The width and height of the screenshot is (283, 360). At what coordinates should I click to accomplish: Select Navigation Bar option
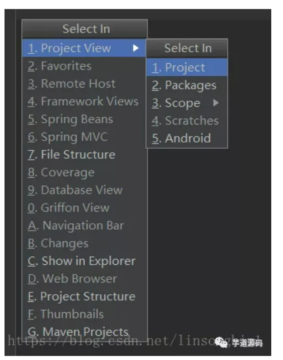[x=84, y=226]
